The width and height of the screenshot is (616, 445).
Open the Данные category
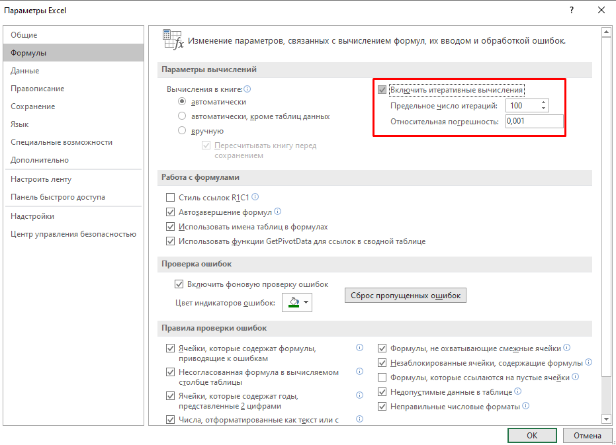coord(73,71)
